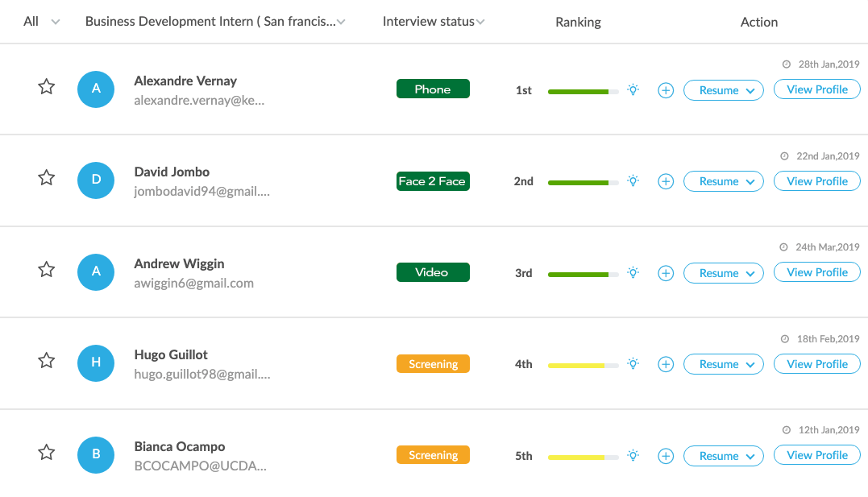The image size is (868, 497).
Task: Star candidate Alexandre Vernay
Action: 47,87
